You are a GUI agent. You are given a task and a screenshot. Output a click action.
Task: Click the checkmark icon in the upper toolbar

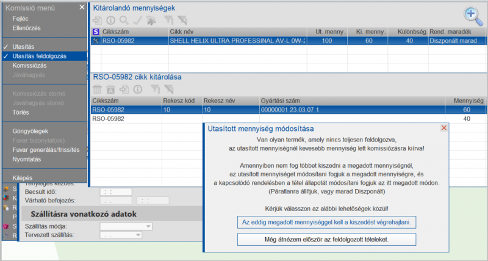137,20
